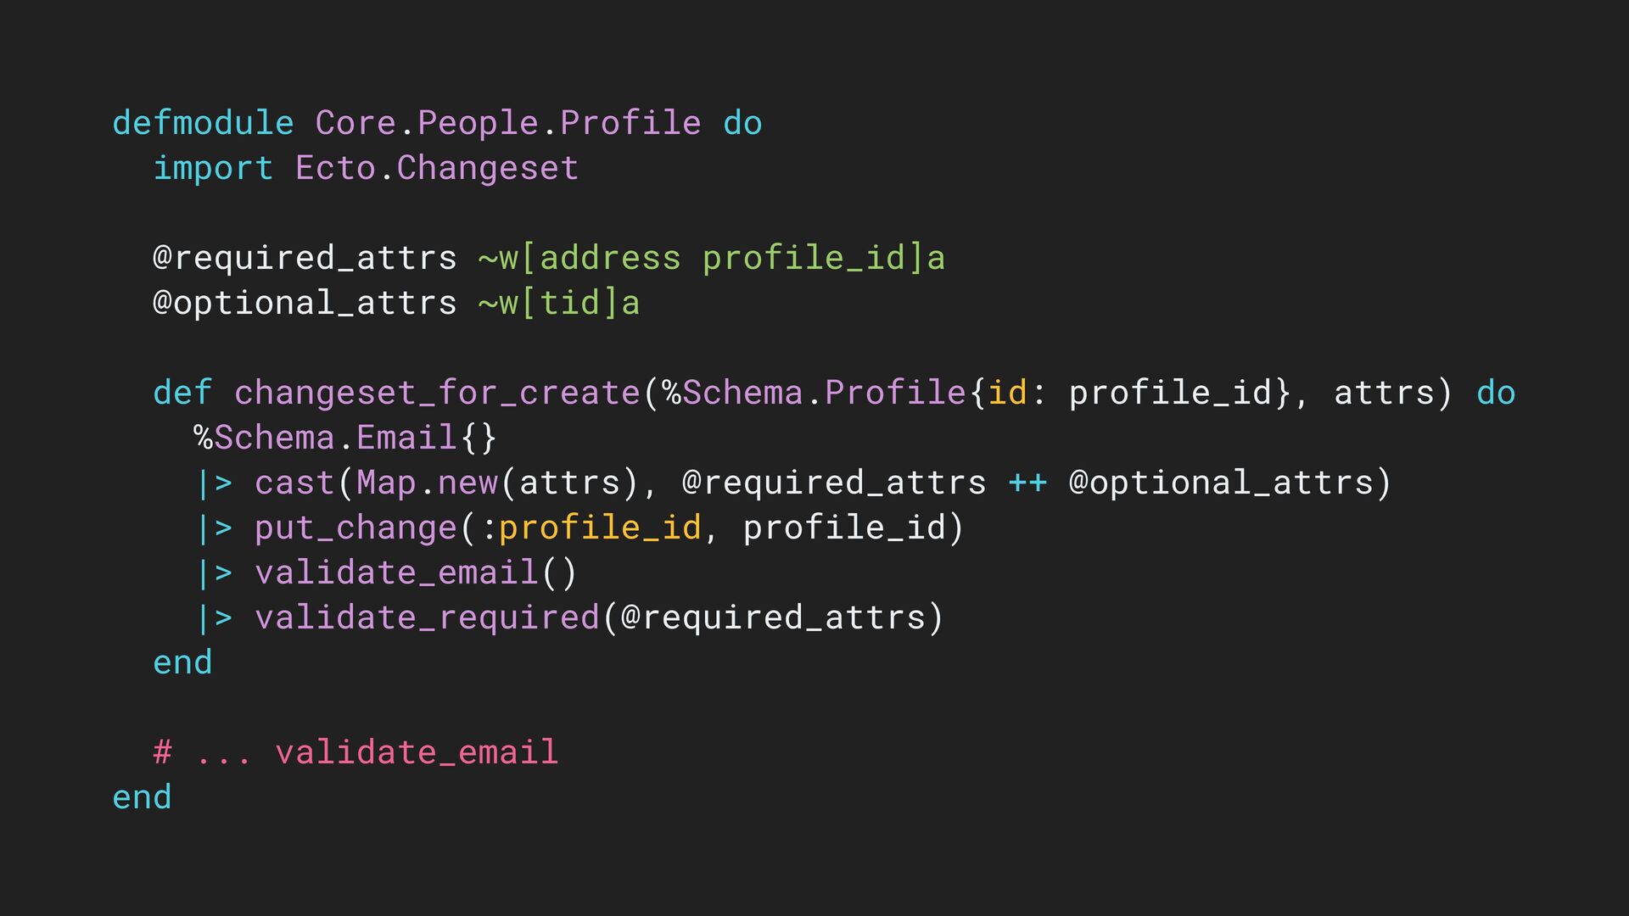This screenshot has height=916, width=1629.
Task: Select the ~w[tid]a sigil
Action: (559, 303)
